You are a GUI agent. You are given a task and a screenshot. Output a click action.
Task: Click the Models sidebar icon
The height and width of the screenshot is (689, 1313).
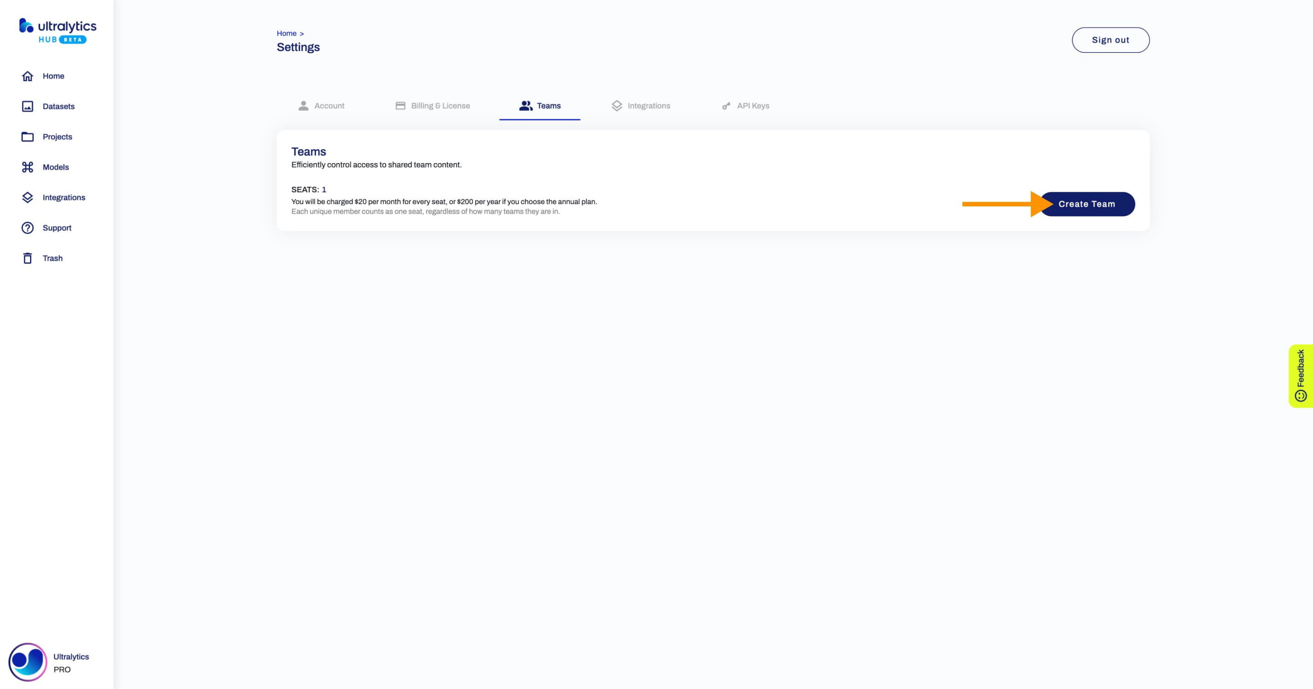[x=27, y=167]
